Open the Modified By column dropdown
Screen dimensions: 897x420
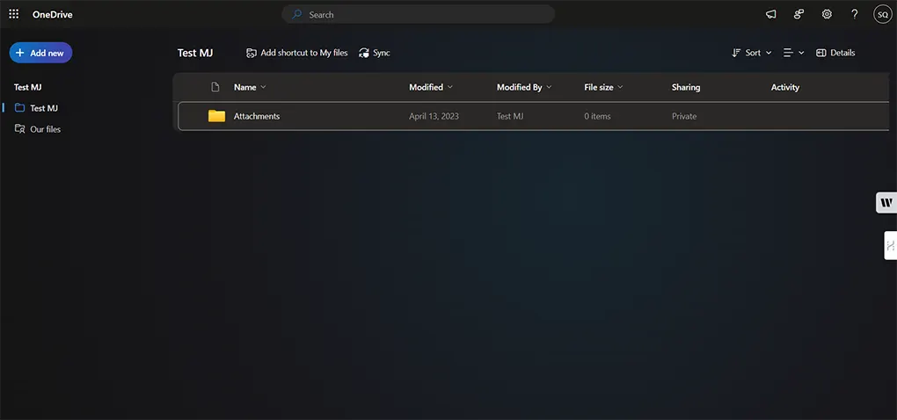click(524, 88)
